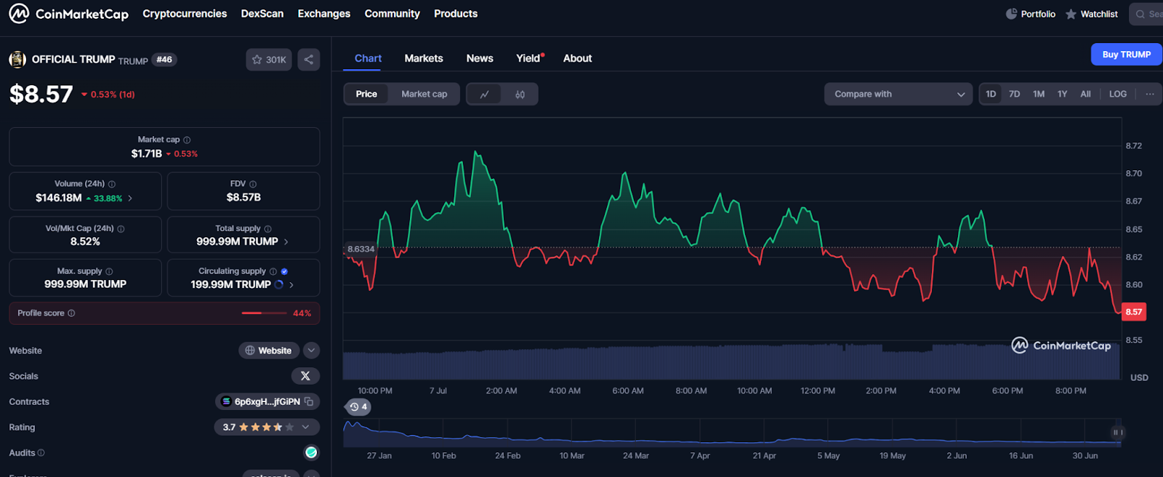1163x477 pixels.
Task: Switch to the News tab
Action: [x=480, y=58]
